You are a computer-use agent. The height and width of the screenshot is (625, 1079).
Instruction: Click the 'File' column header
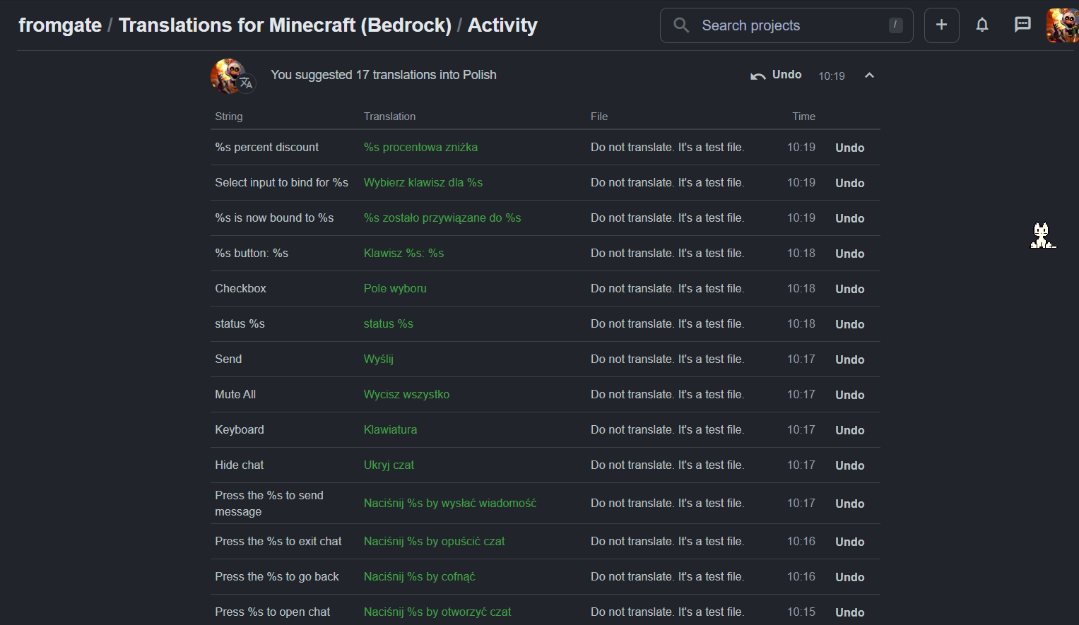(x=599, y=117)
